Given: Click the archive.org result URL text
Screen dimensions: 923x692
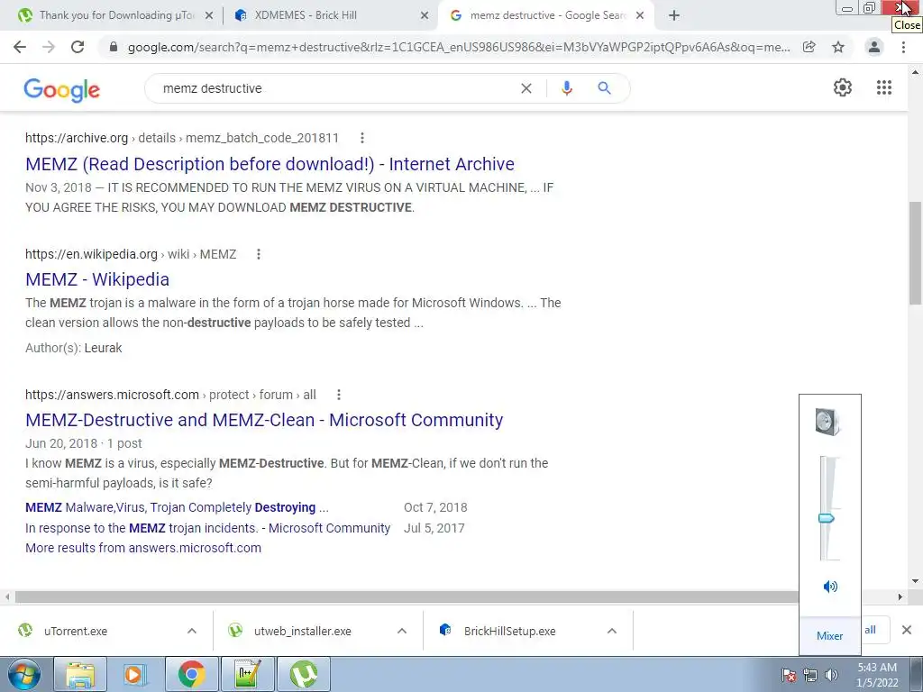Looking at the screenshot, I should pos(182,138).
